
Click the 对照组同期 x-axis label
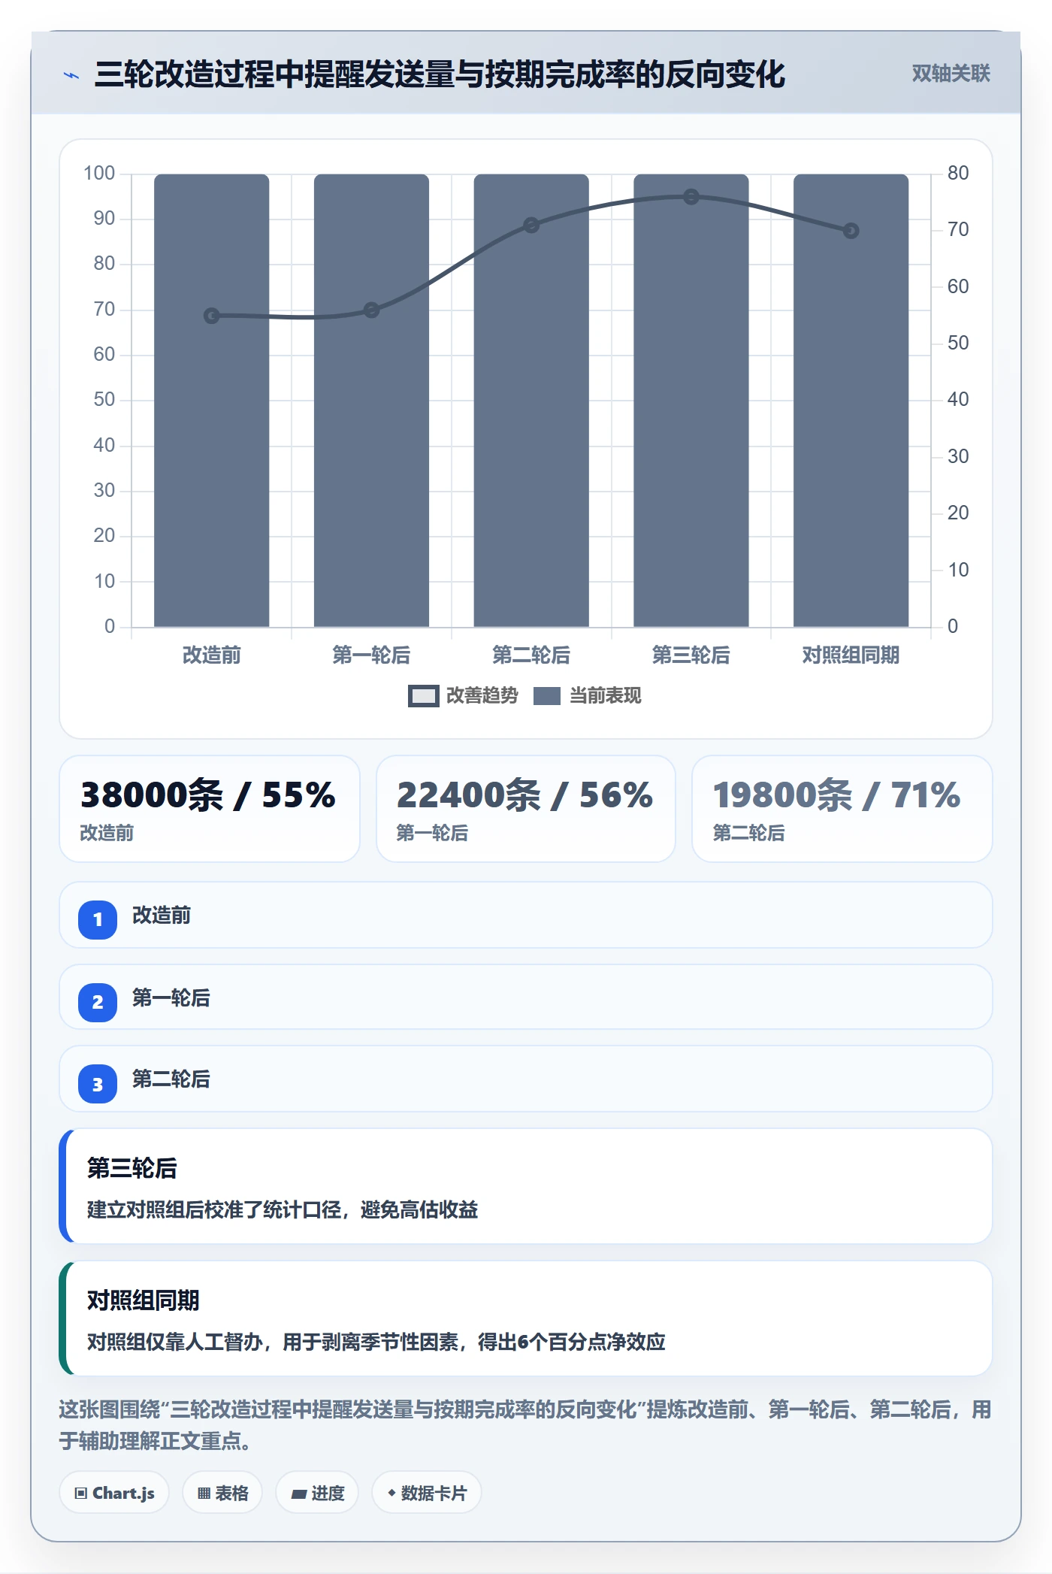pos(851,655)
